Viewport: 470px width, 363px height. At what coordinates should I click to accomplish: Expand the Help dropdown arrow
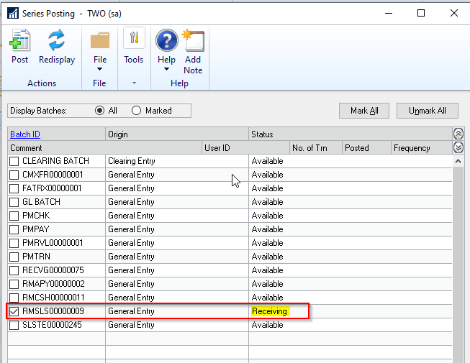pos(166,70)
